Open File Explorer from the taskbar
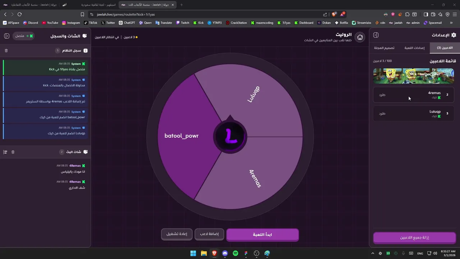Image resolution: width=460 pixels, height=259 pixels. point(204,253)
